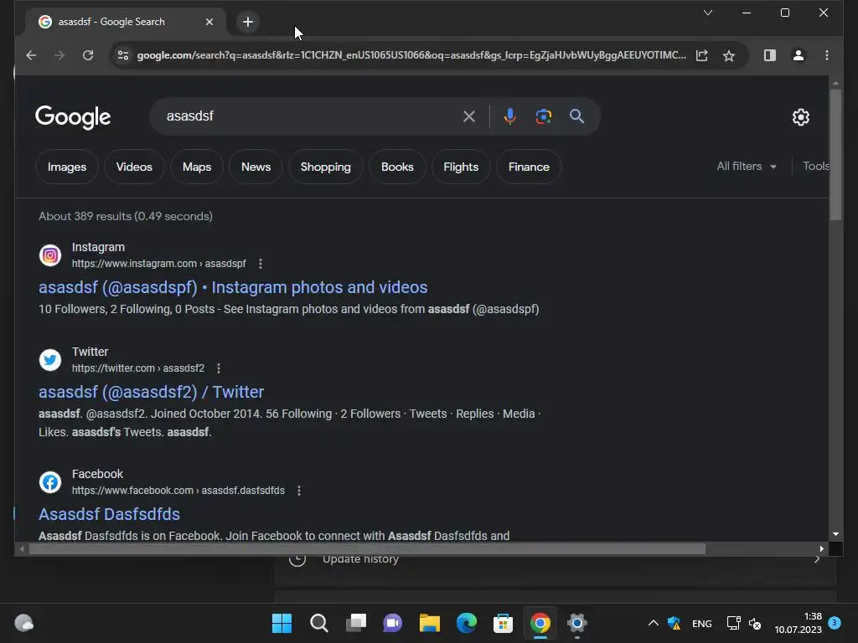The height and width of the screenshot is (643, 858).
Task: Open the asasdsf Twitter result link
Action: pyautogui.click(x=151, y=392)
